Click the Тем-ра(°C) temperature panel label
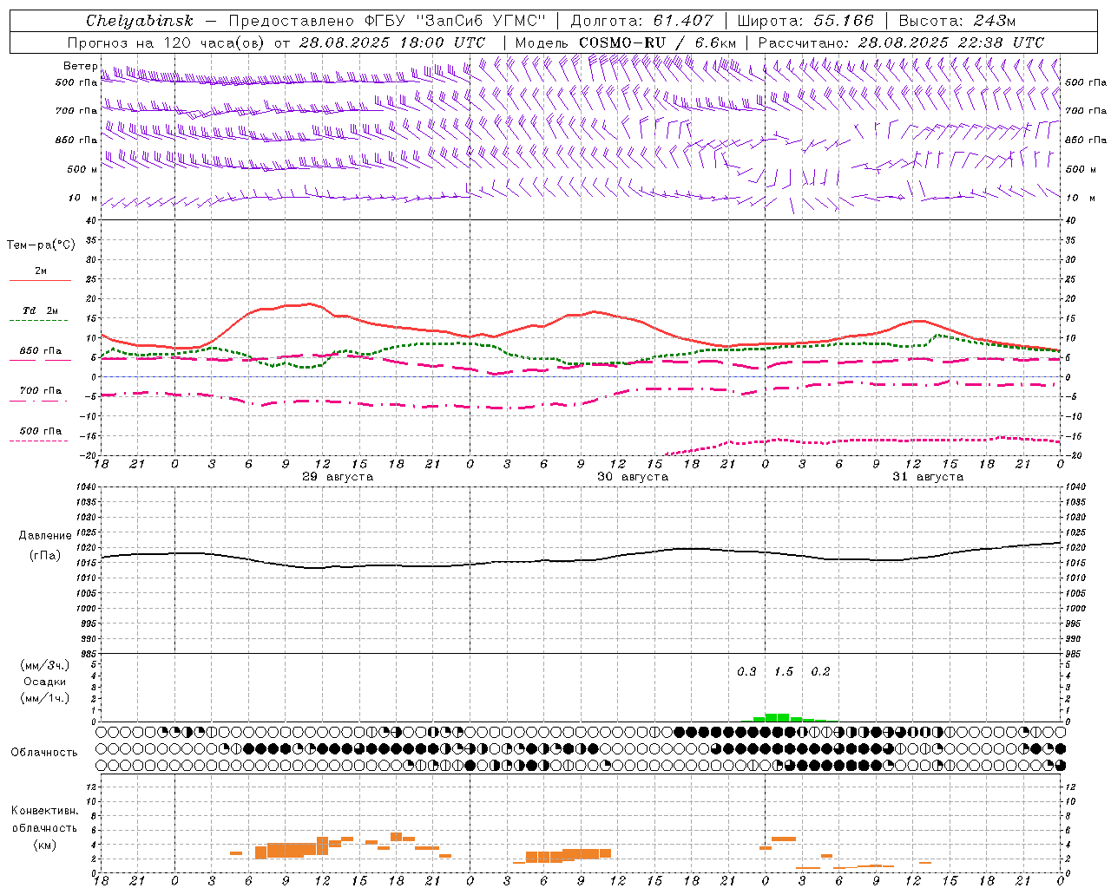Viewport: 1111px width, 888px height. tap(41, 245)
